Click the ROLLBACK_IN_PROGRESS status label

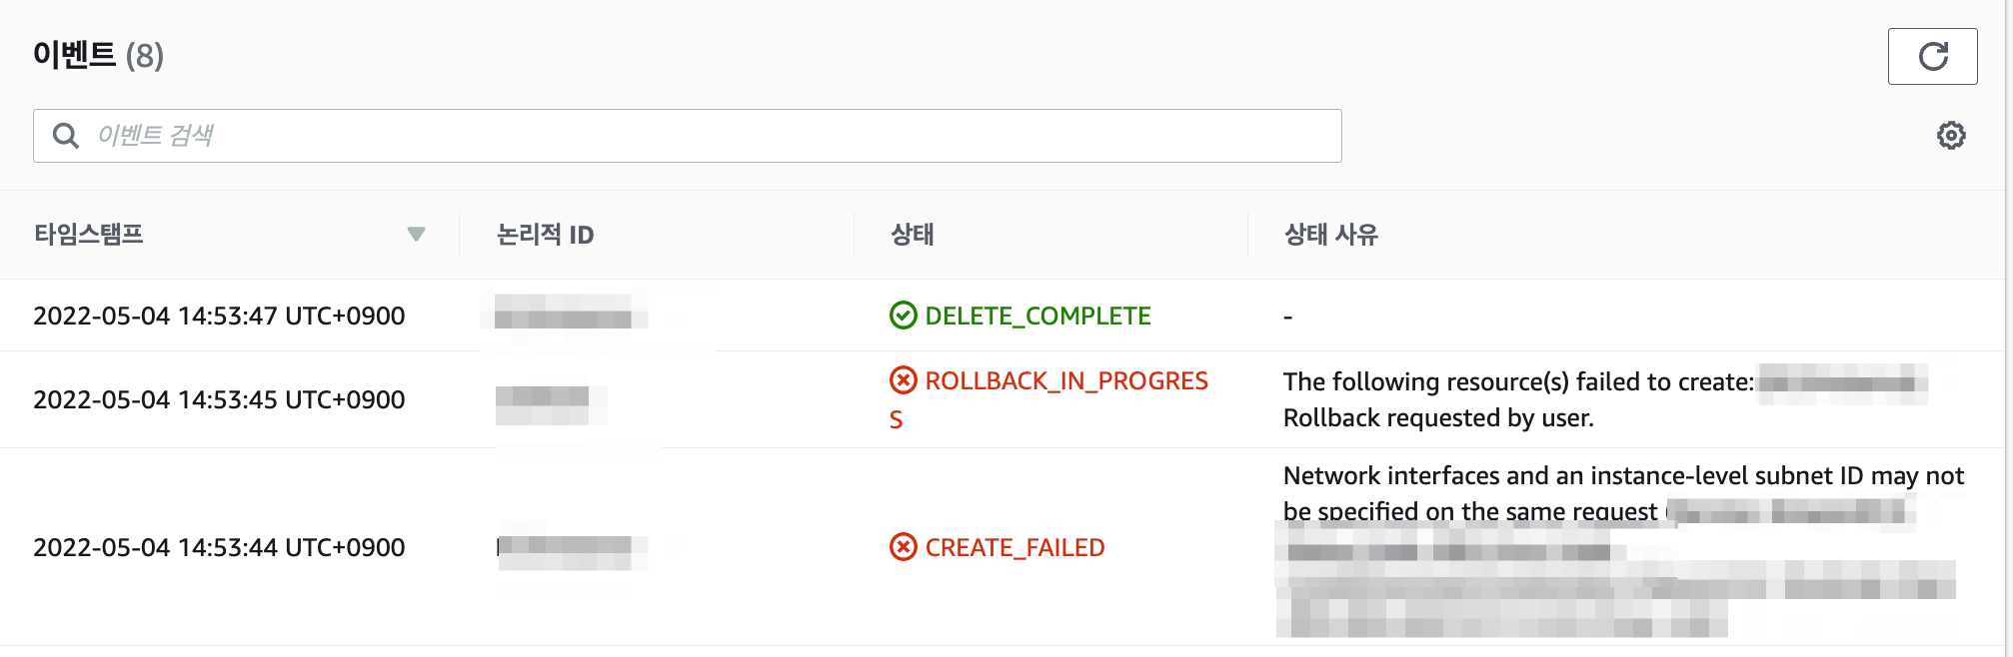click(1066, 380)
